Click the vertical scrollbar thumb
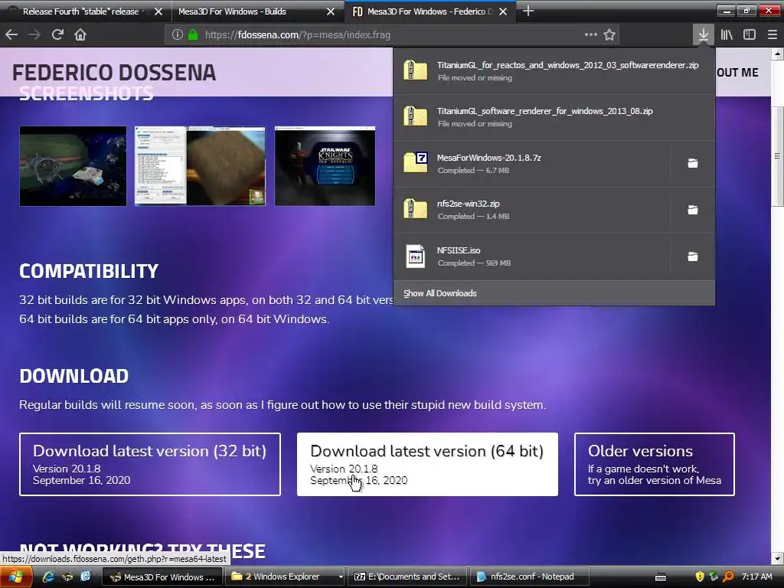The image size is (784, 588). (x=778, y=156)
